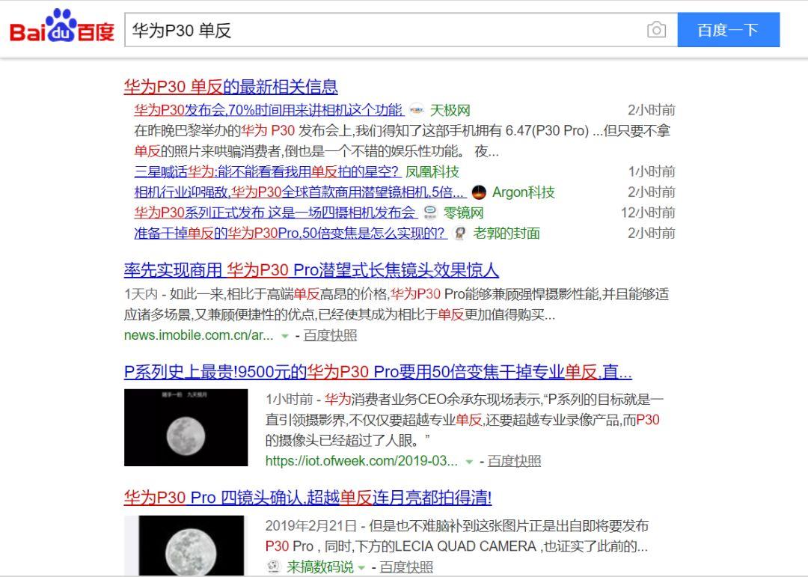Image resolution: width=808 pixels, height=577 pixels.
Task: Open 华为P30 单反的最新相关信息 heading link
Action: coord(231,87)
